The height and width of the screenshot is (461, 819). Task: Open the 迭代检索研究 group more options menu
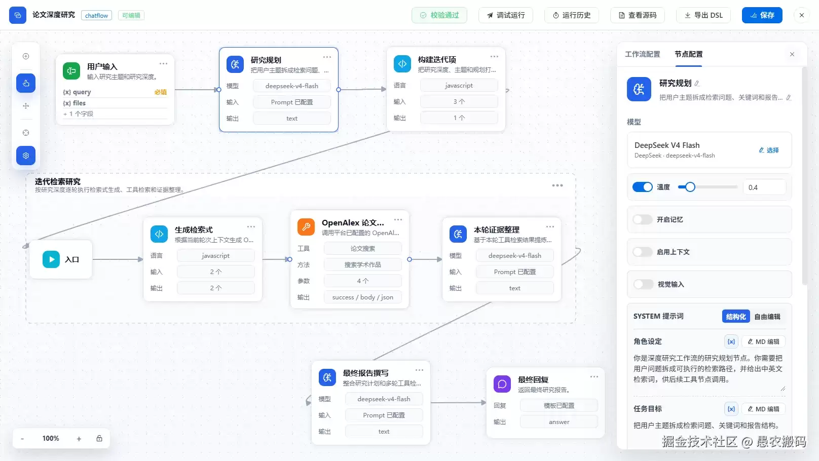tap(557, 185)
